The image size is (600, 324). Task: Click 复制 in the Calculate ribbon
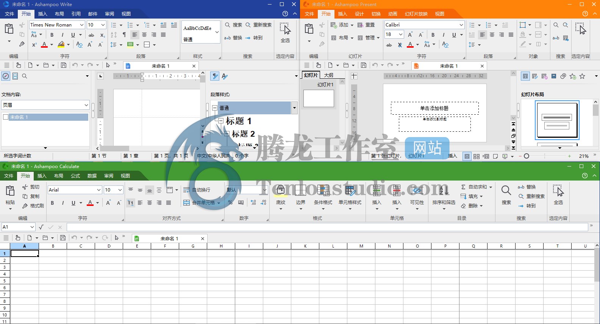click(x=31, y=196)
